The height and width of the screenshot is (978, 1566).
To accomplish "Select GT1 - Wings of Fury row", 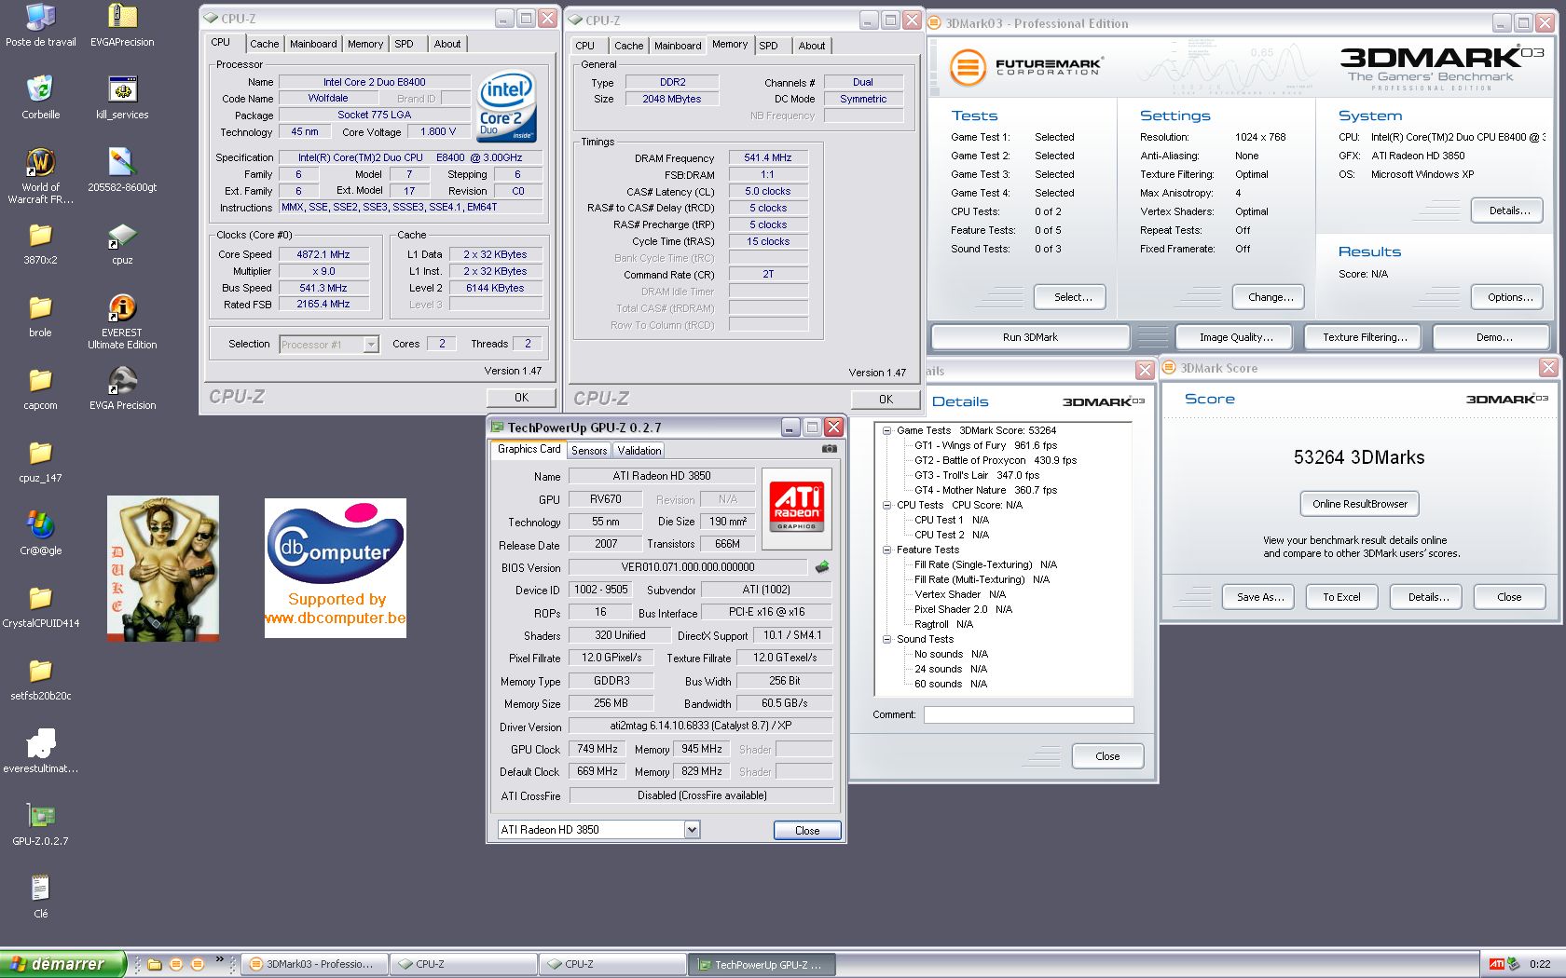I will 985,445.
